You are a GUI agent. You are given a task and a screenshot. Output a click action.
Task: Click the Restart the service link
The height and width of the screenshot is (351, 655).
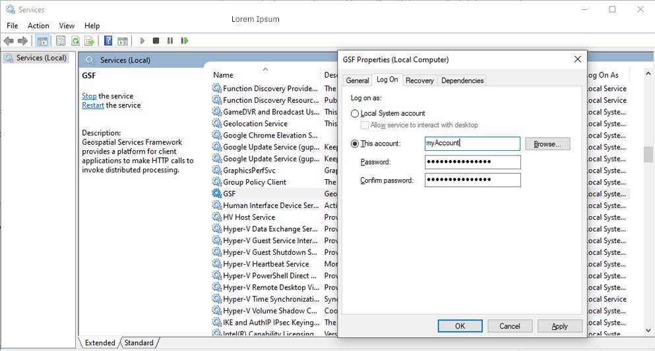pyautogui.click(x=93, y=105)
